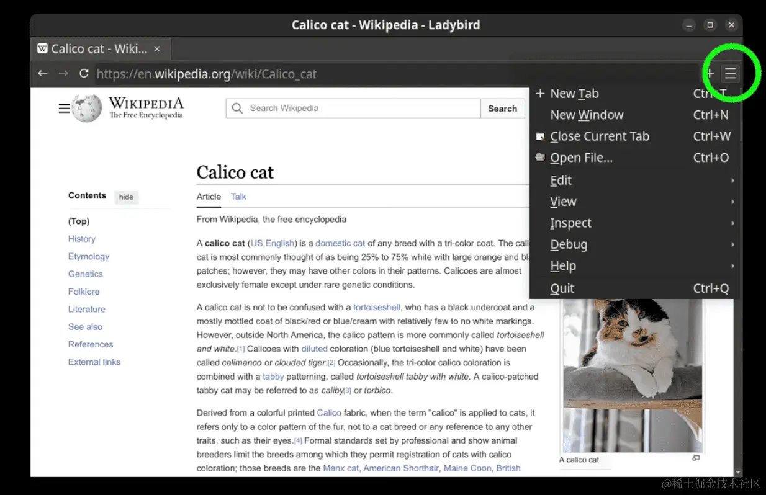Image resolution: width=766 pixels, height=495 pixels.
Task: Expand the Debug submenu
Action: [569, 244]
